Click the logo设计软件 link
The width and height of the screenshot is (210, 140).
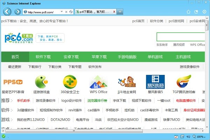(x=71, y=100)
